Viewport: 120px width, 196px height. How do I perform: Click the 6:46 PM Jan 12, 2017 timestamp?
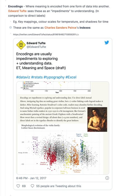(x=31, y=178)
